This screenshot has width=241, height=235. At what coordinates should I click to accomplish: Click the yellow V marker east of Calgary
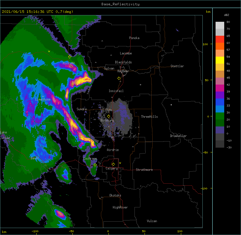[x=120, y=163]
